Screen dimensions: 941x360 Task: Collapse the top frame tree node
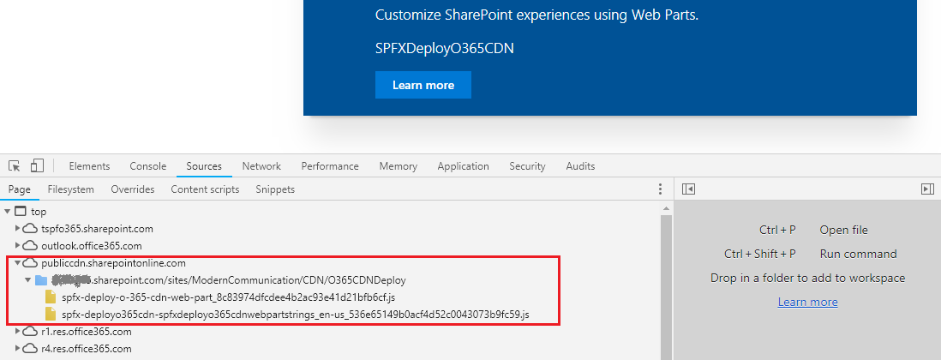pyautogui.click(x=8, y=212)
